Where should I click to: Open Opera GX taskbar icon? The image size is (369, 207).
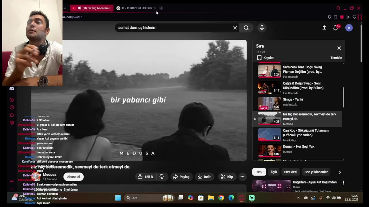pos(242,198)
